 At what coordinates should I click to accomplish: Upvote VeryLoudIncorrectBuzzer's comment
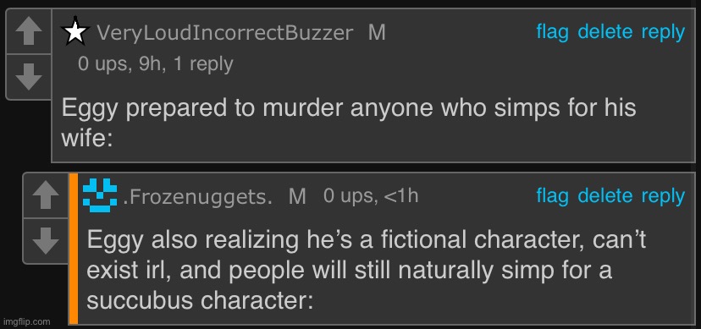point(29,32)
